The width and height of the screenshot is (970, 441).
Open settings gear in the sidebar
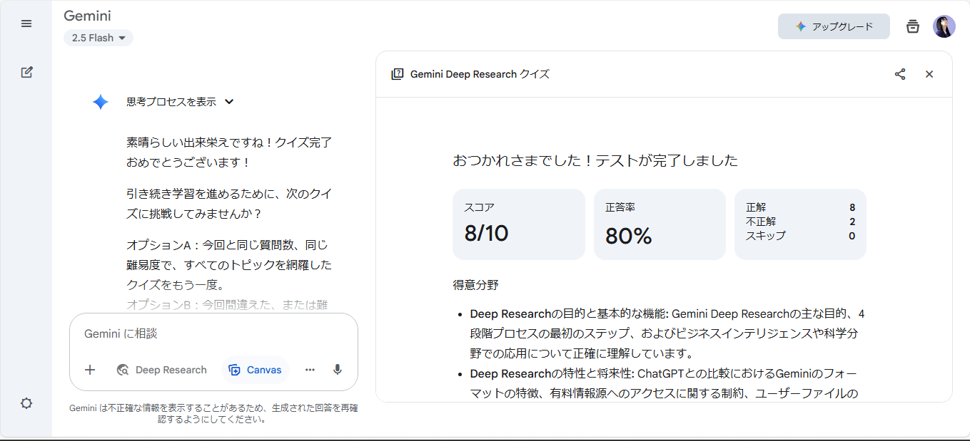point(26,403)
